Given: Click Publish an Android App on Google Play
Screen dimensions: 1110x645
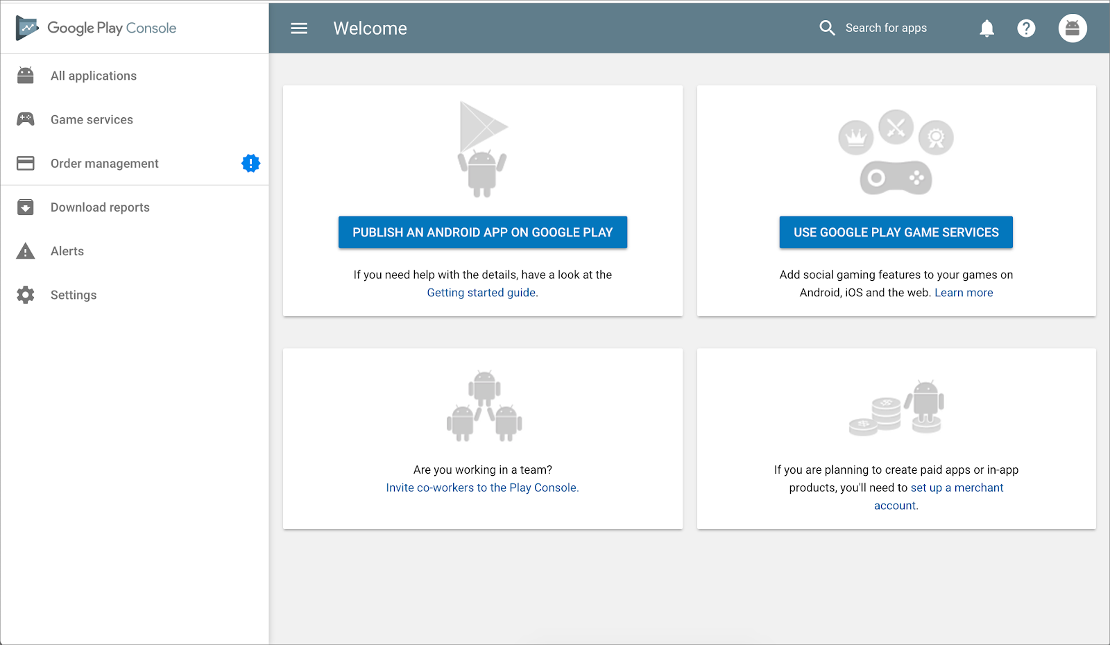Looking at the screenshot, I should [x=483, y=232].
